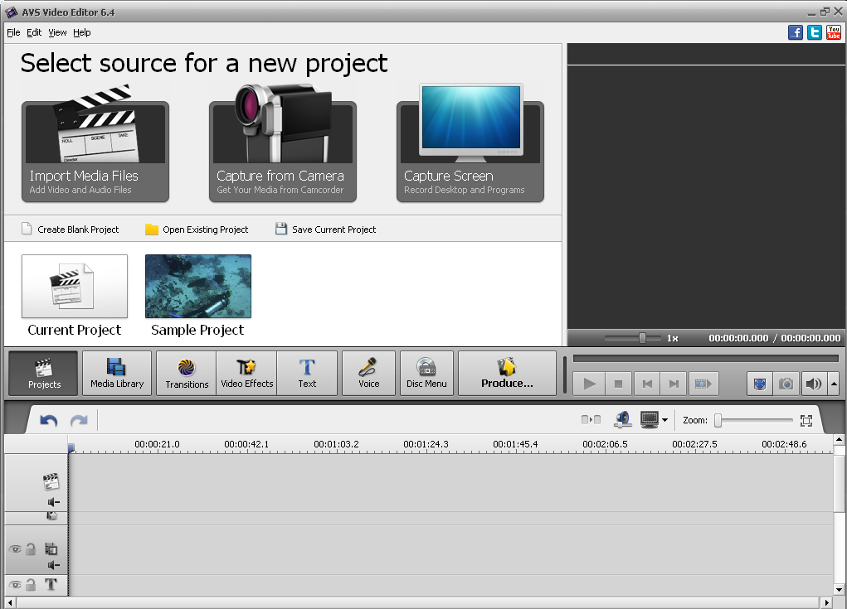Image resolution: width=847 pixels, height=609 pixels.
Task: Toggle lock on the video overlay track
Action: (31, 549)
